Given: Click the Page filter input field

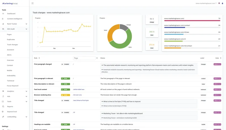Looking at the screenshot, I should click(x=84, y=58).
